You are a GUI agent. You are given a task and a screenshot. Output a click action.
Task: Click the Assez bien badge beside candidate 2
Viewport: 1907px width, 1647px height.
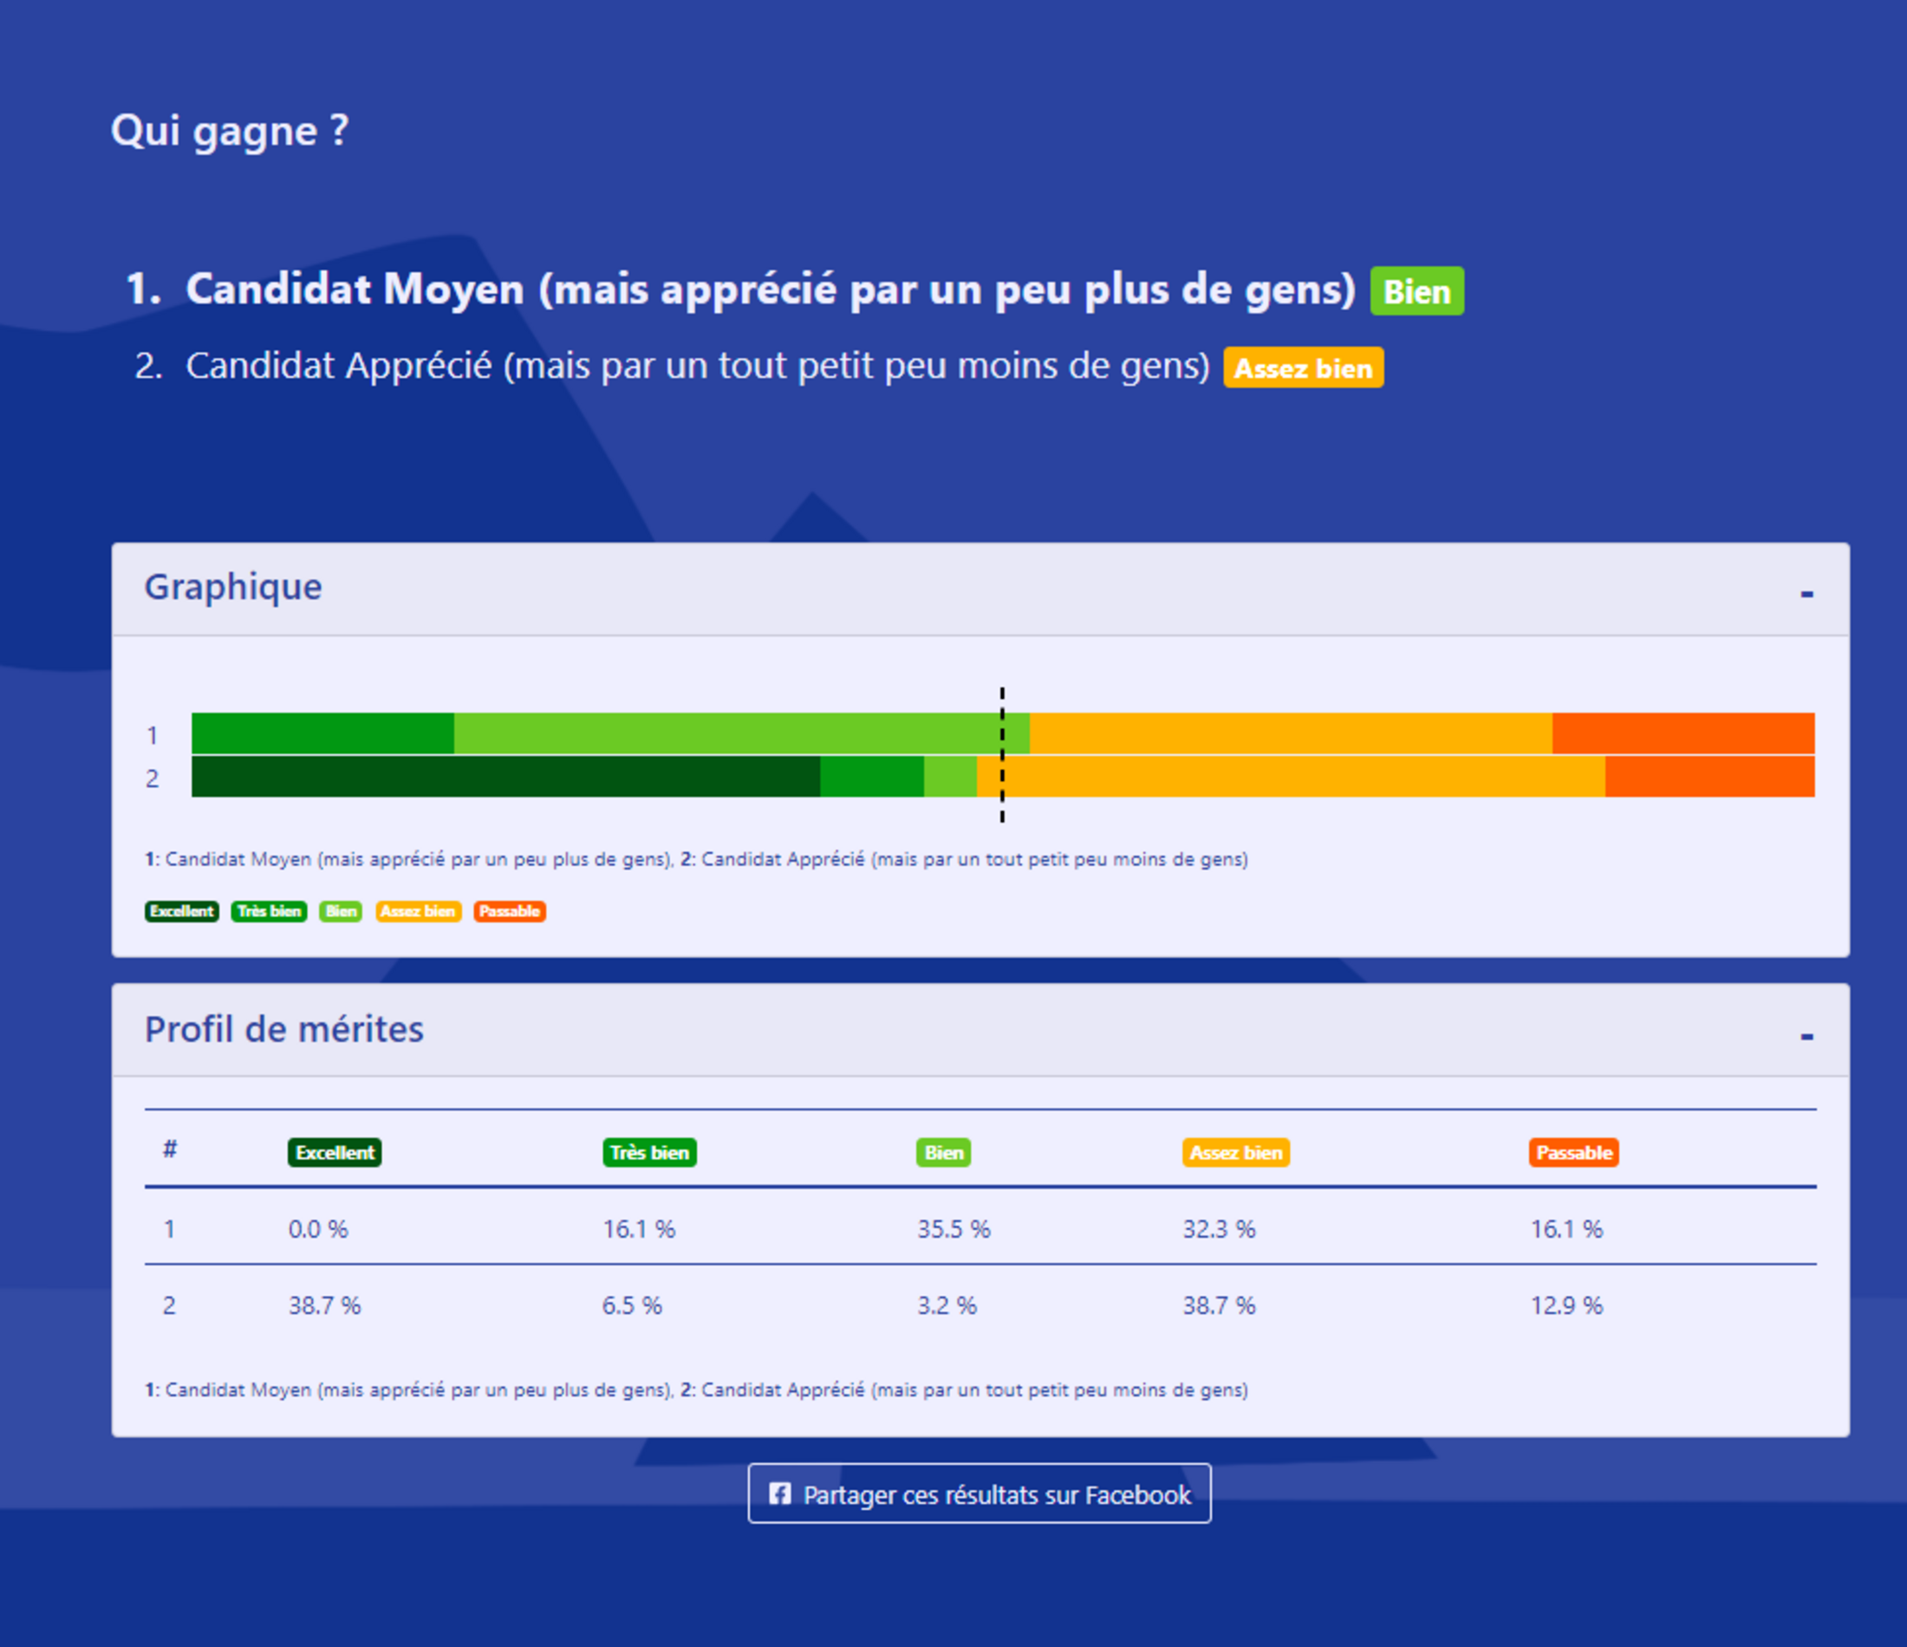coord(1302,368)
